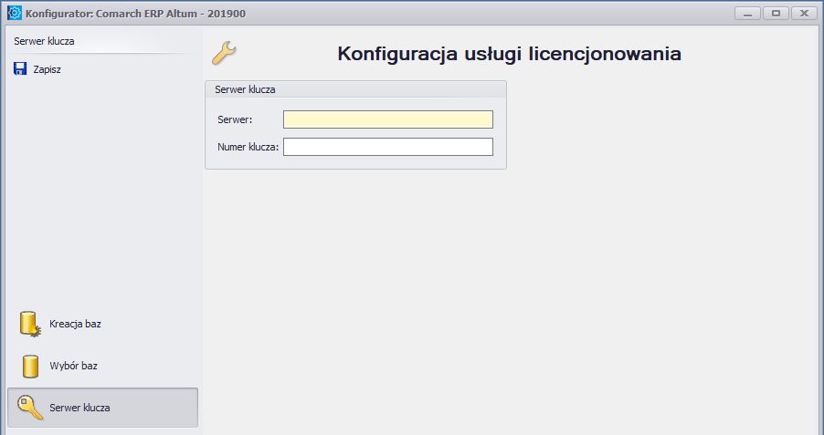This screenshot has height=435, width=824.
Task: Click the Serwer klucza key icon
Action: 30,408
